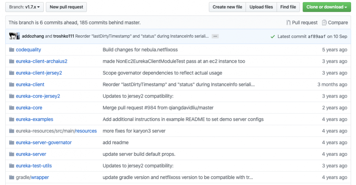Image resolution: width=356 pixels, height=185 pixels.
Task: Click the Compare file-diff icon
Action: [x=324, y=23]
